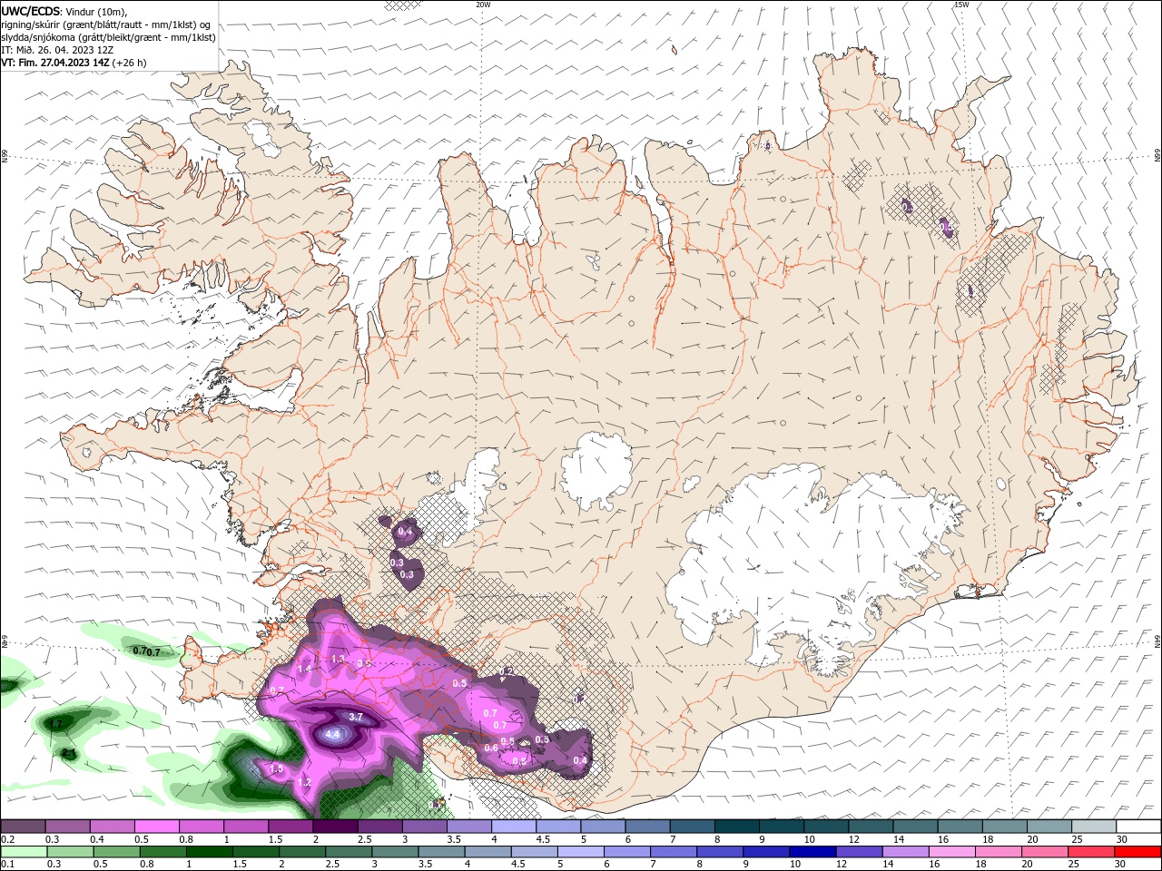Screen dimensions: 1162x871
Task: Pick the lavender swatch labeled 4.5 in the snow legend
Action: click(x=558, y=826)
